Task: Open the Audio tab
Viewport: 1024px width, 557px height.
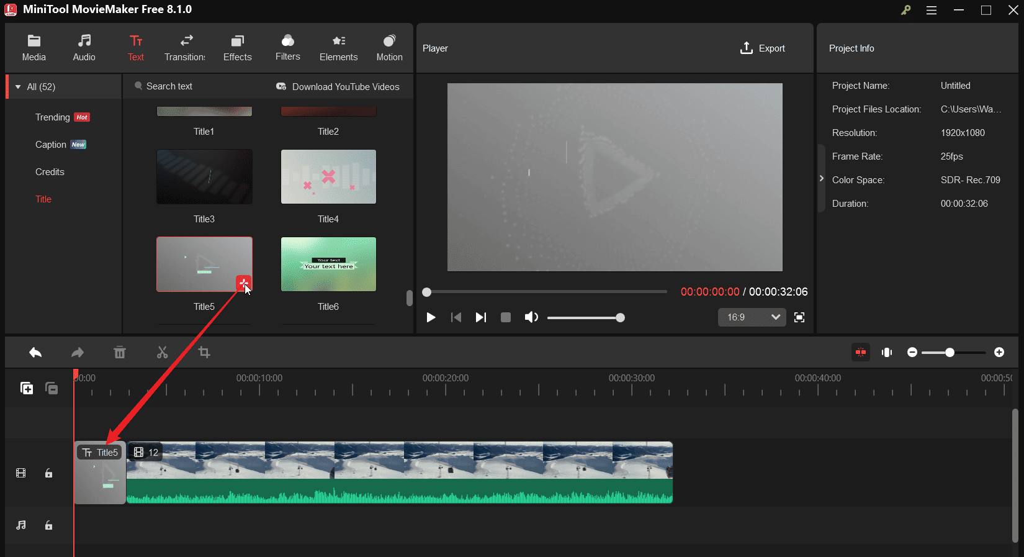Action: 84,48
